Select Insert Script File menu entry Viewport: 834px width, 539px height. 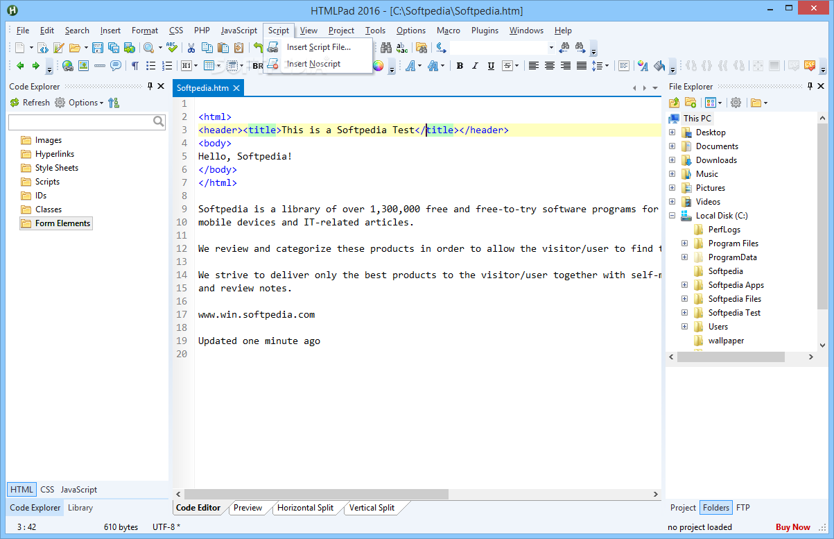pyautogui.click(x=319, y=47)
